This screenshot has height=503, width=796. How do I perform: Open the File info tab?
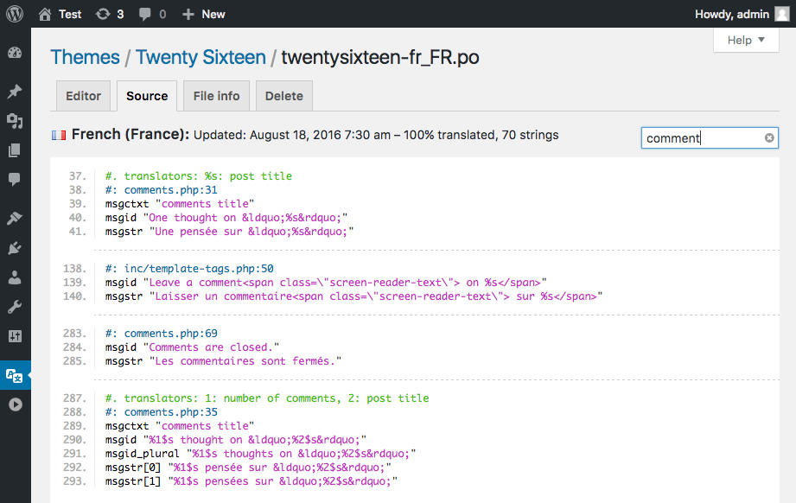pos(215,96)
